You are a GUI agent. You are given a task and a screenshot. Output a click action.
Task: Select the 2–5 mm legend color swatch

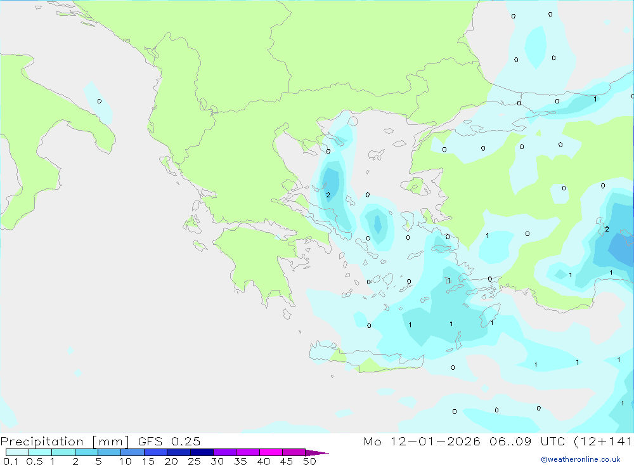86,452
